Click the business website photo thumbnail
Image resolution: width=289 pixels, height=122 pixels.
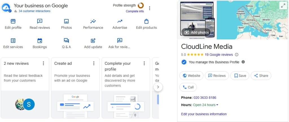pos(197,20)
